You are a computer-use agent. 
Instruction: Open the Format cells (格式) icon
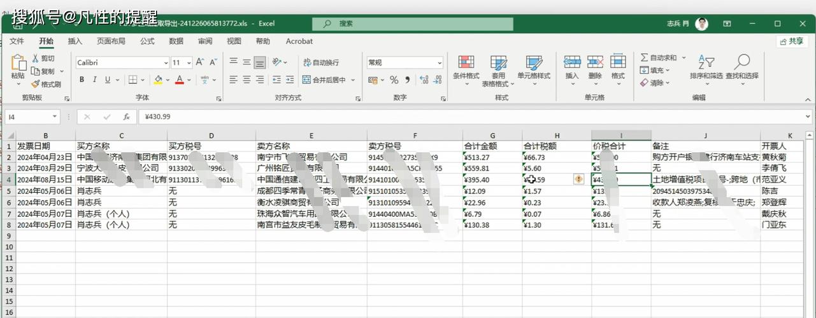[618, 62]
